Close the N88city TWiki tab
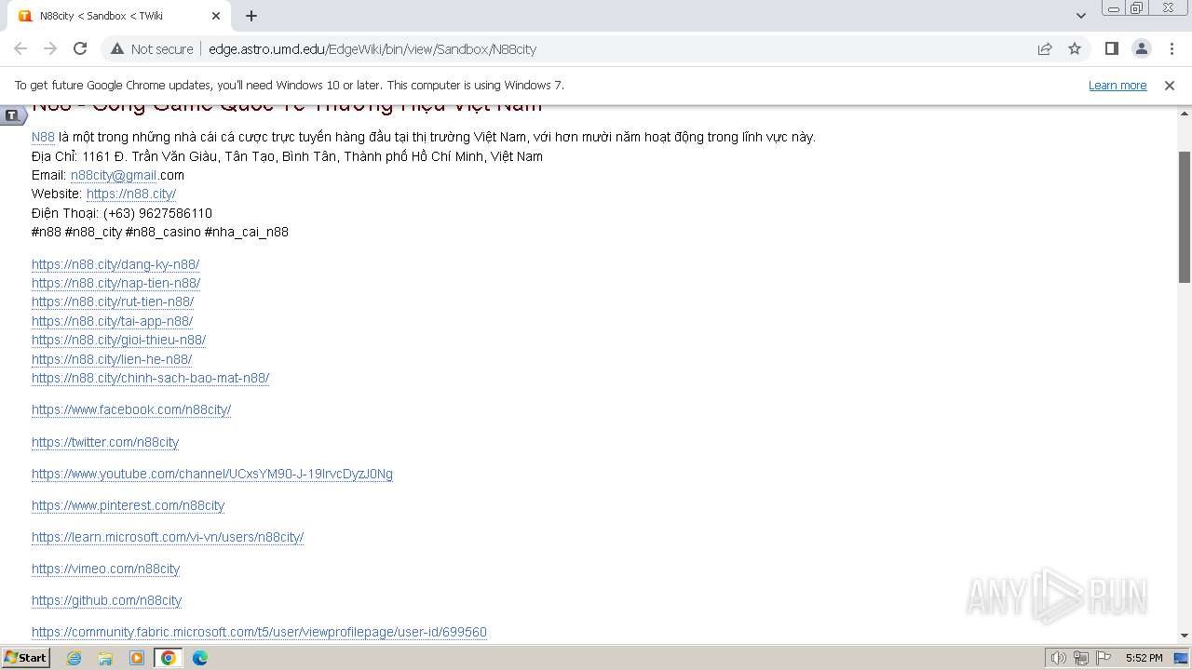The width and height of the screenshot is (1192, 670). click(216, 16)
